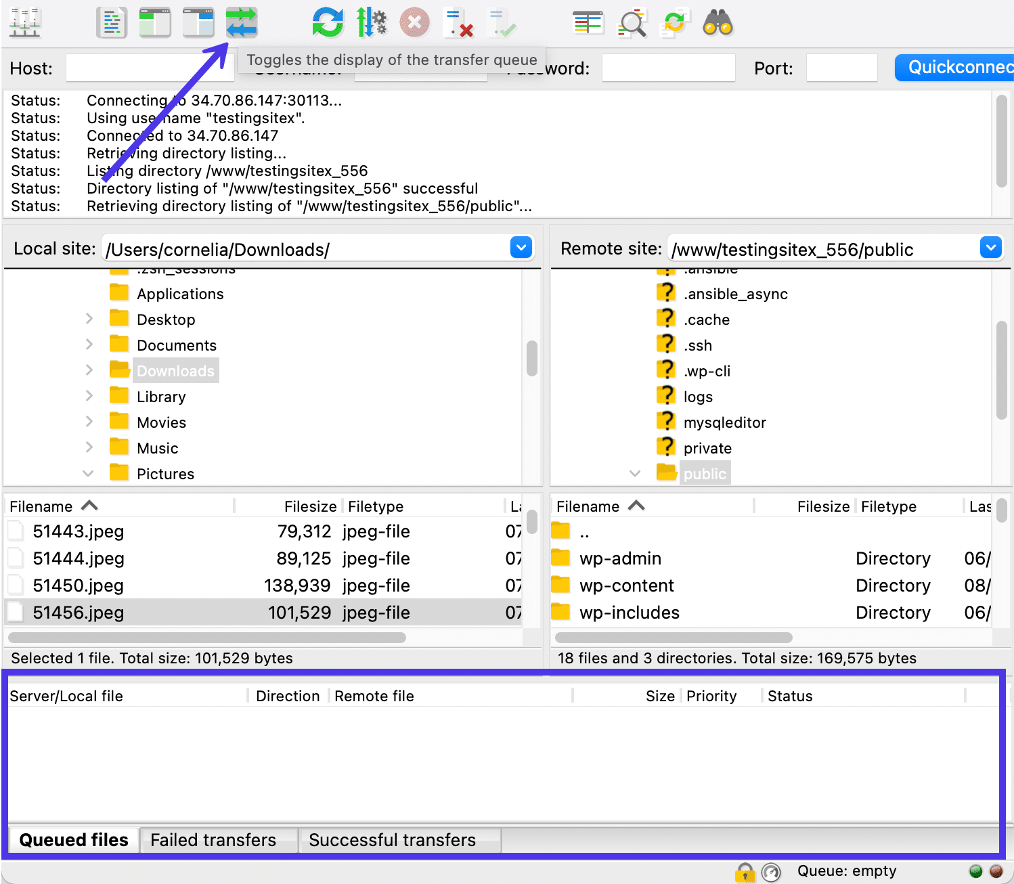The image size is (1014, 884).
Task: Open the Local site path dropdown
Action: coord(521,248)
